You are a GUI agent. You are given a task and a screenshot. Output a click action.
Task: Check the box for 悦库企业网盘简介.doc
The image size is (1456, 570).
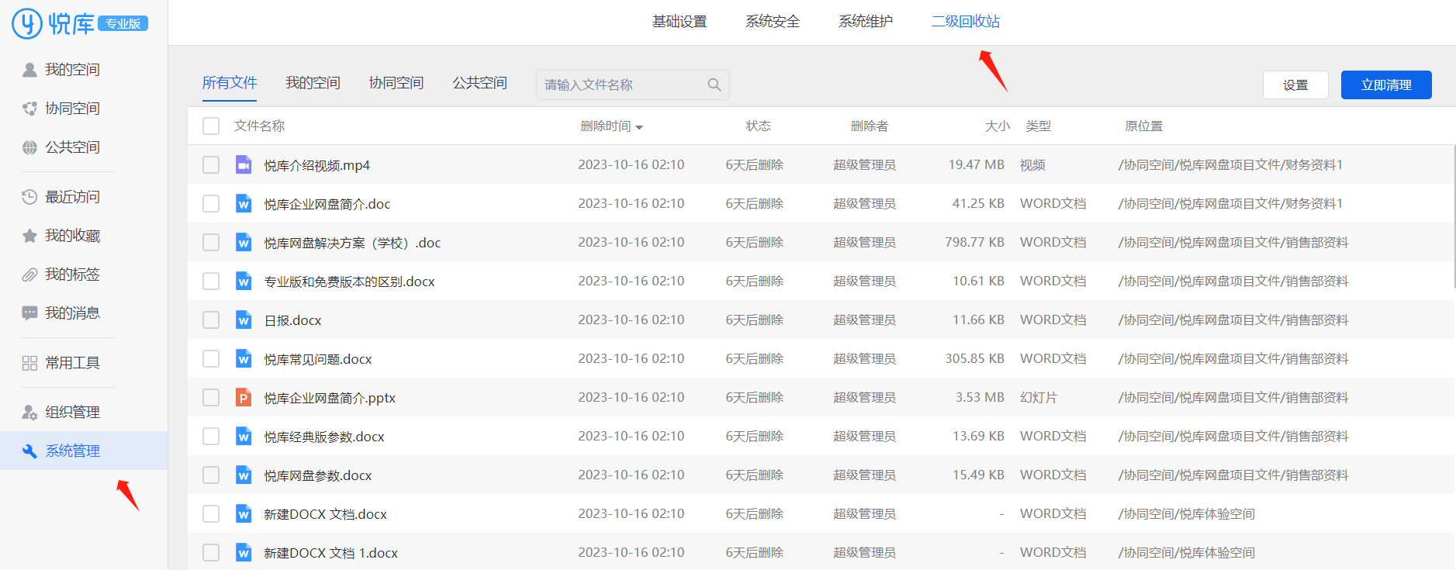(x=211, y=203)
